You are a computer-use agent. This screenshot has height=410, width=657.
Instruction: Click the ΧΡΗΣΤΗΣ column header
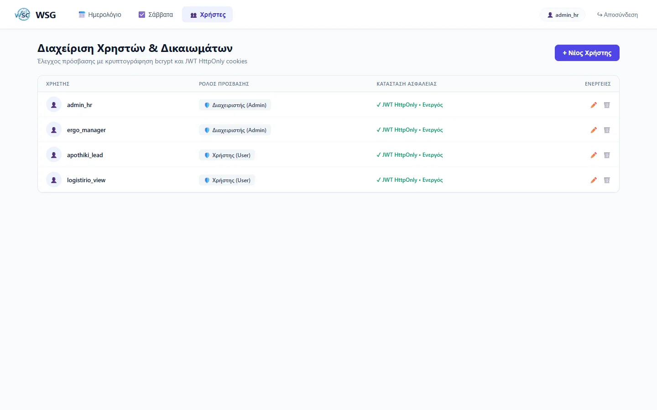[58, 84]
